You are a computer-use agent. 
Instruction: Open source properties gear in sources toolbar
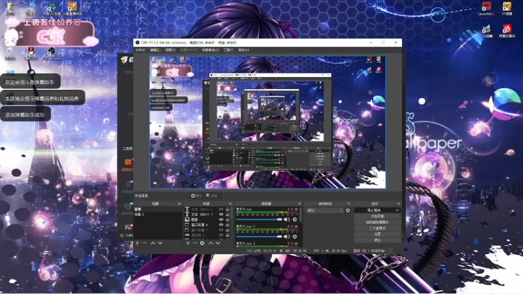pos(202,243)
